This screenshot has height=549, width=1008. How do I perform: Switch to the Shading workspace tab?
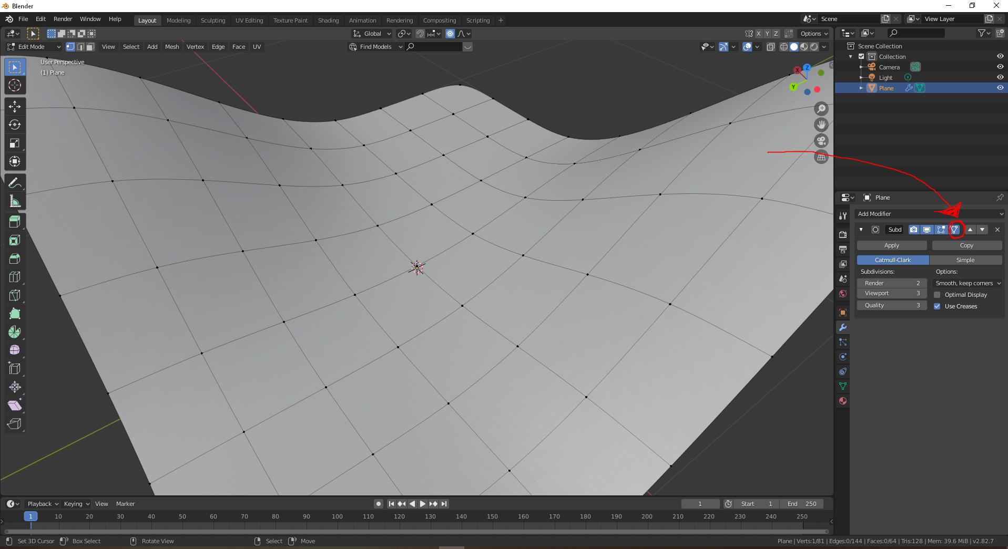[x=328, y=20]
